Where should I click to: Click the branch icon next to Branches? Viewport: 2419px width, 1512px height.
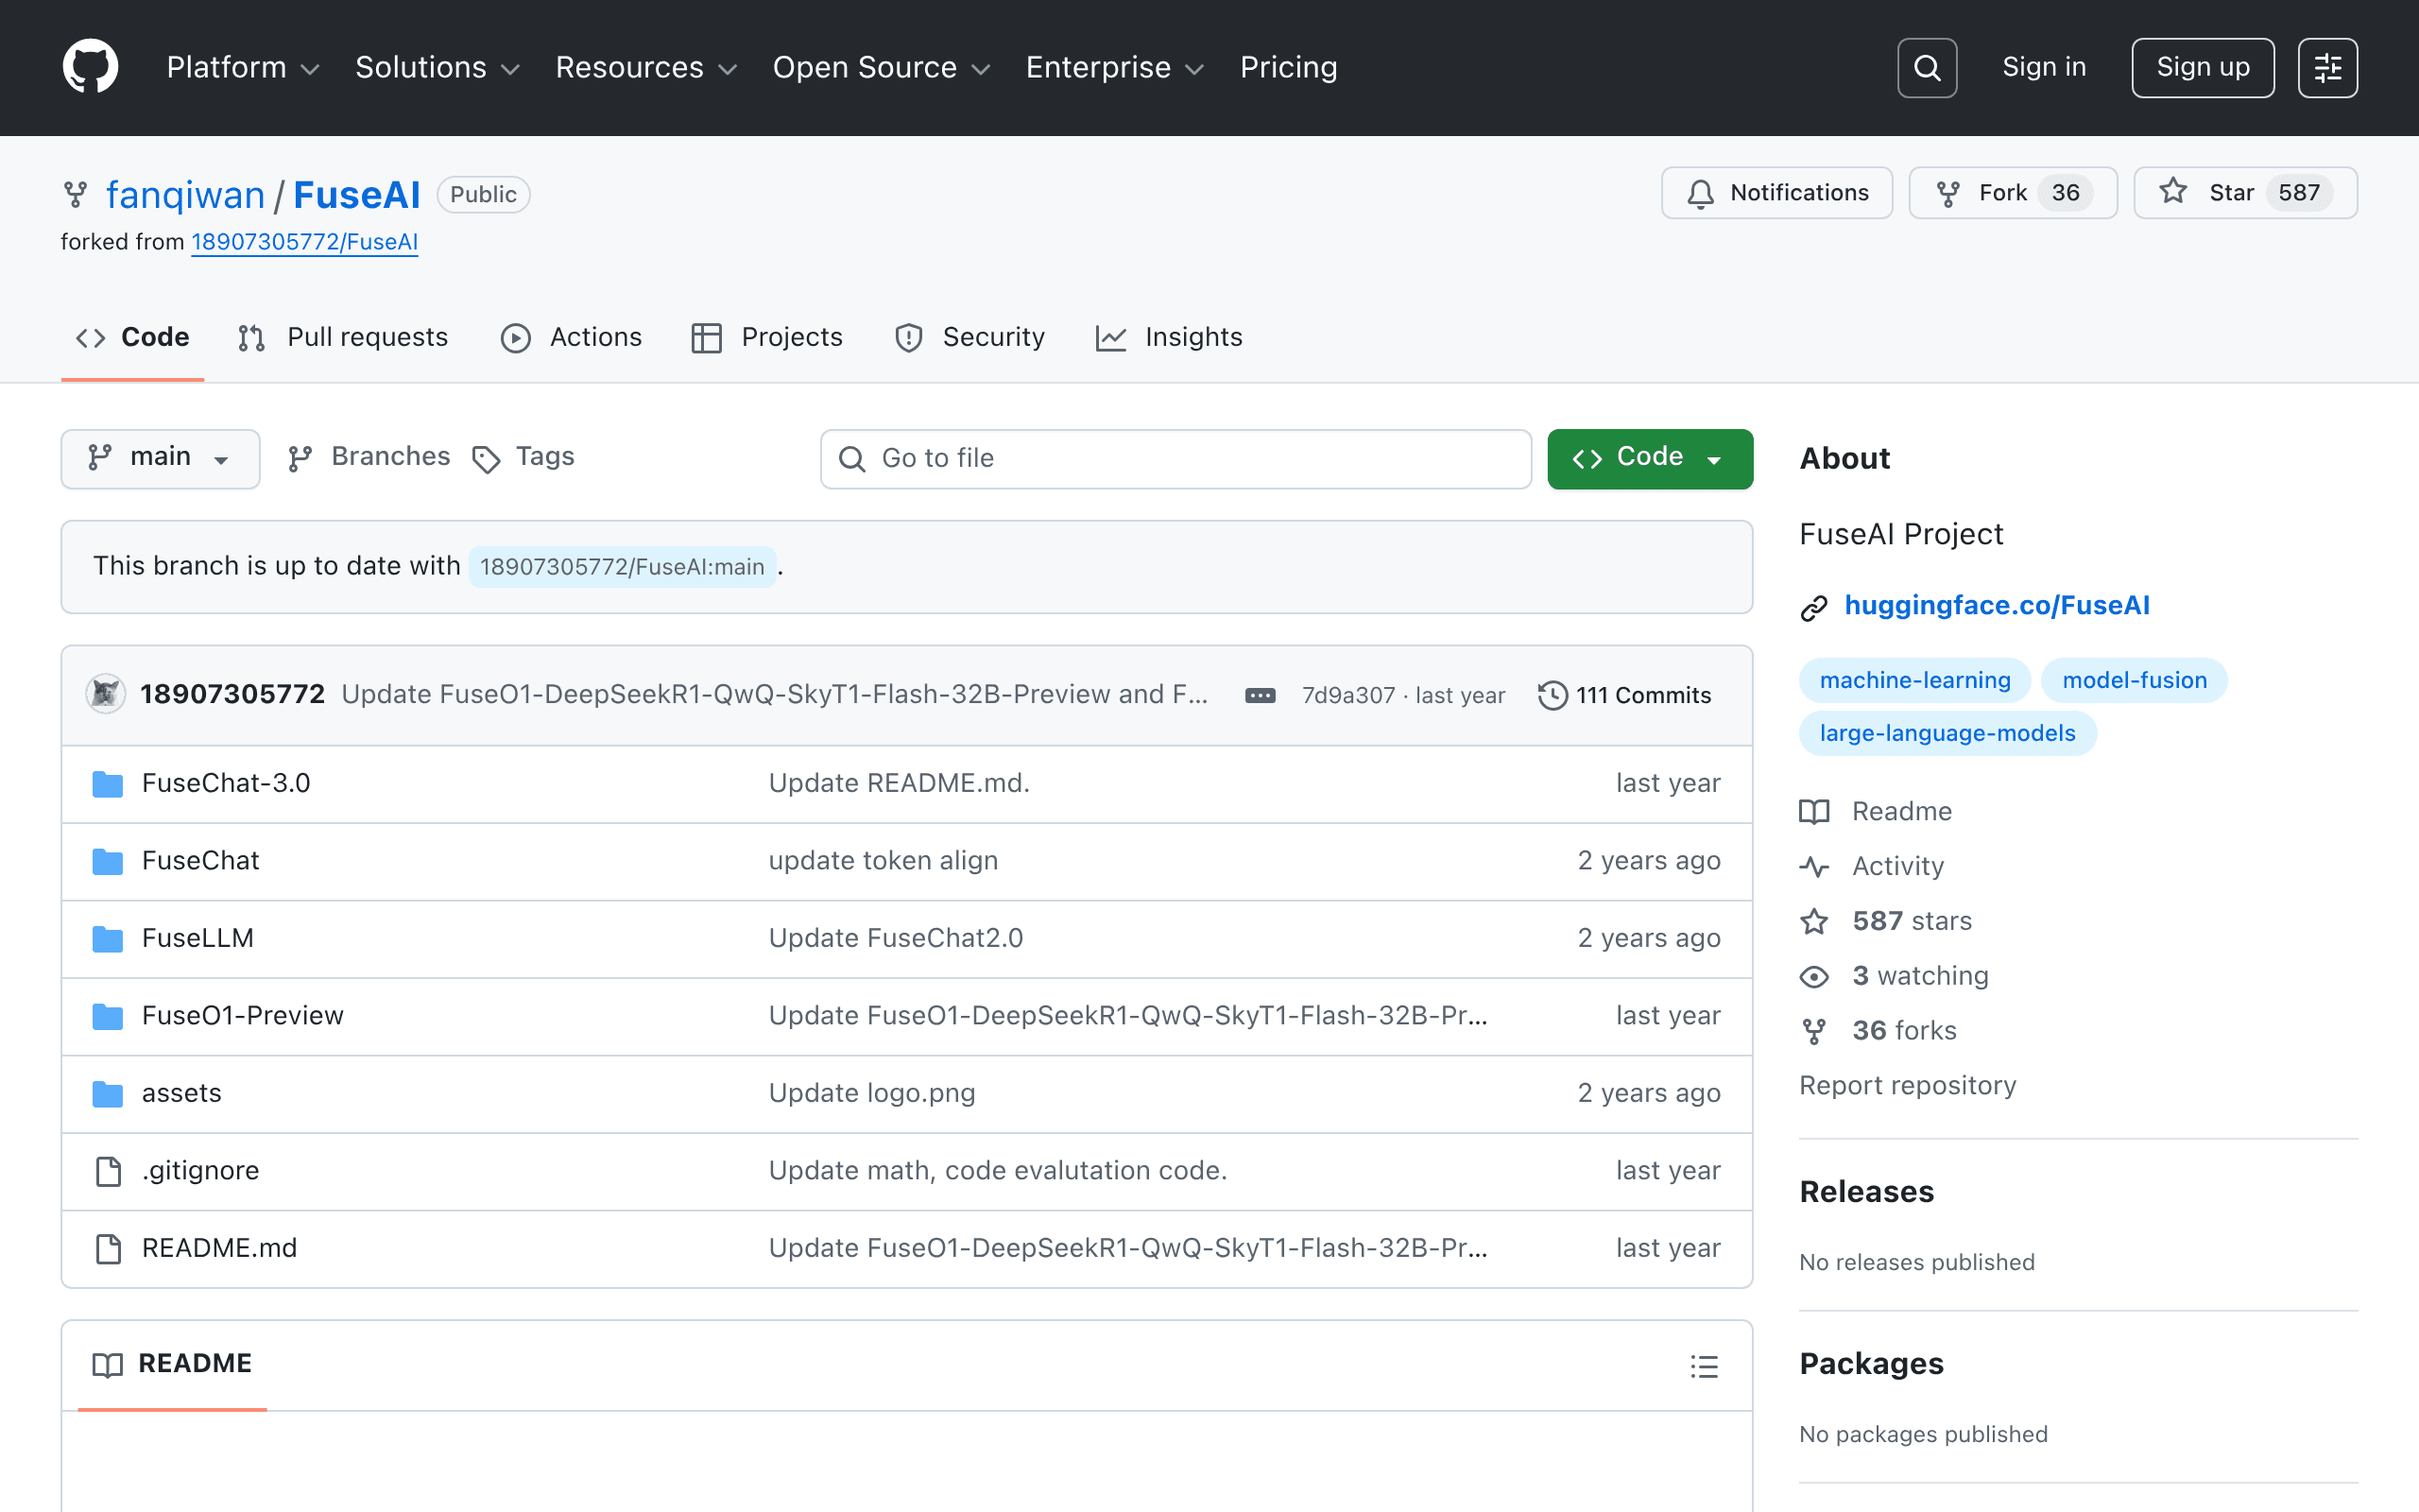300,458
